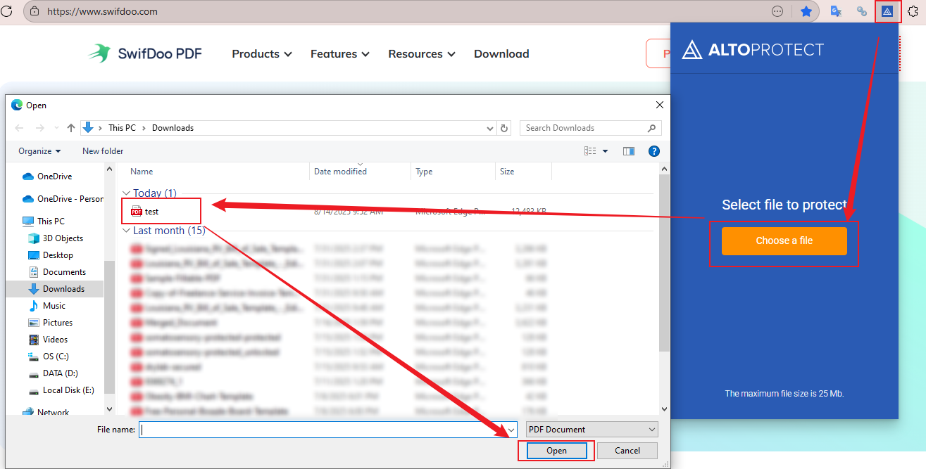The image size is (926, 469).
Task: Click the AltoProtect extension icon in toolbar
Action: pyautogui.click(x=887, y=11)
